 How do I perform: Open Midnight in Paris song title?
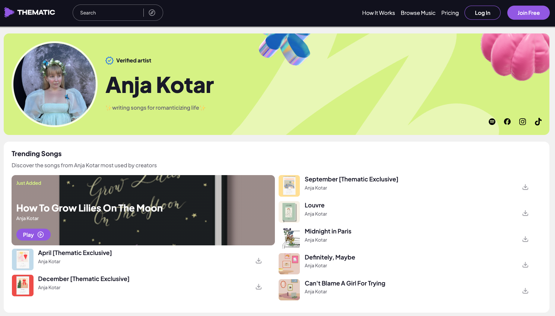(x=328, y=231)
